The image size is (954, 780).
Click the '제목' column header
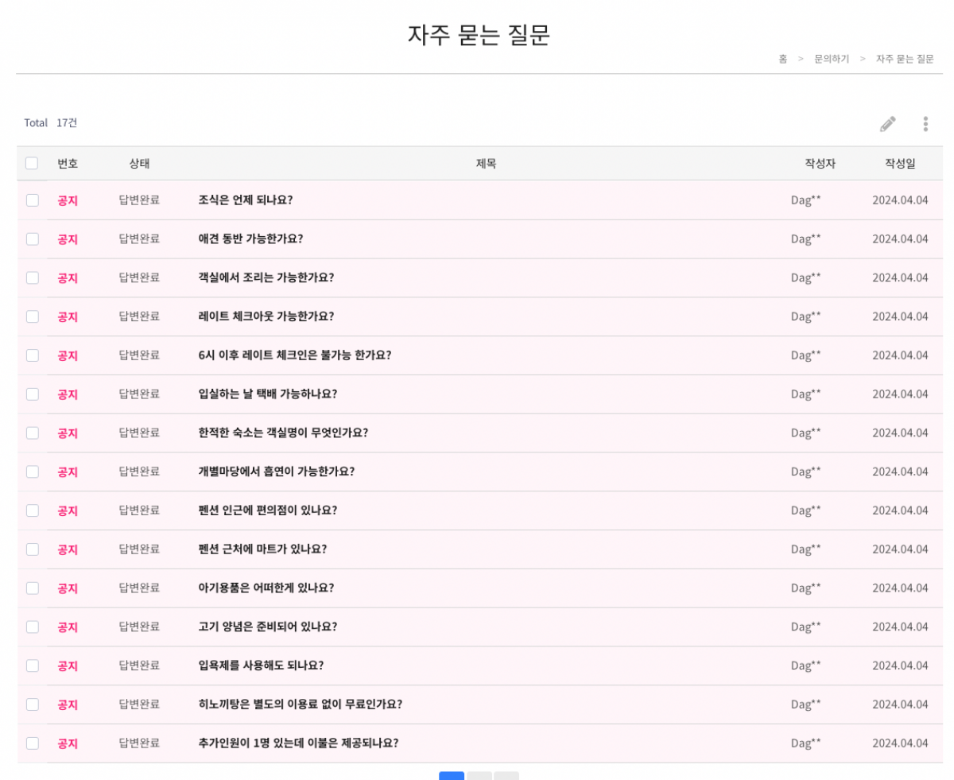pyautogui.click(x=487, y=163)
